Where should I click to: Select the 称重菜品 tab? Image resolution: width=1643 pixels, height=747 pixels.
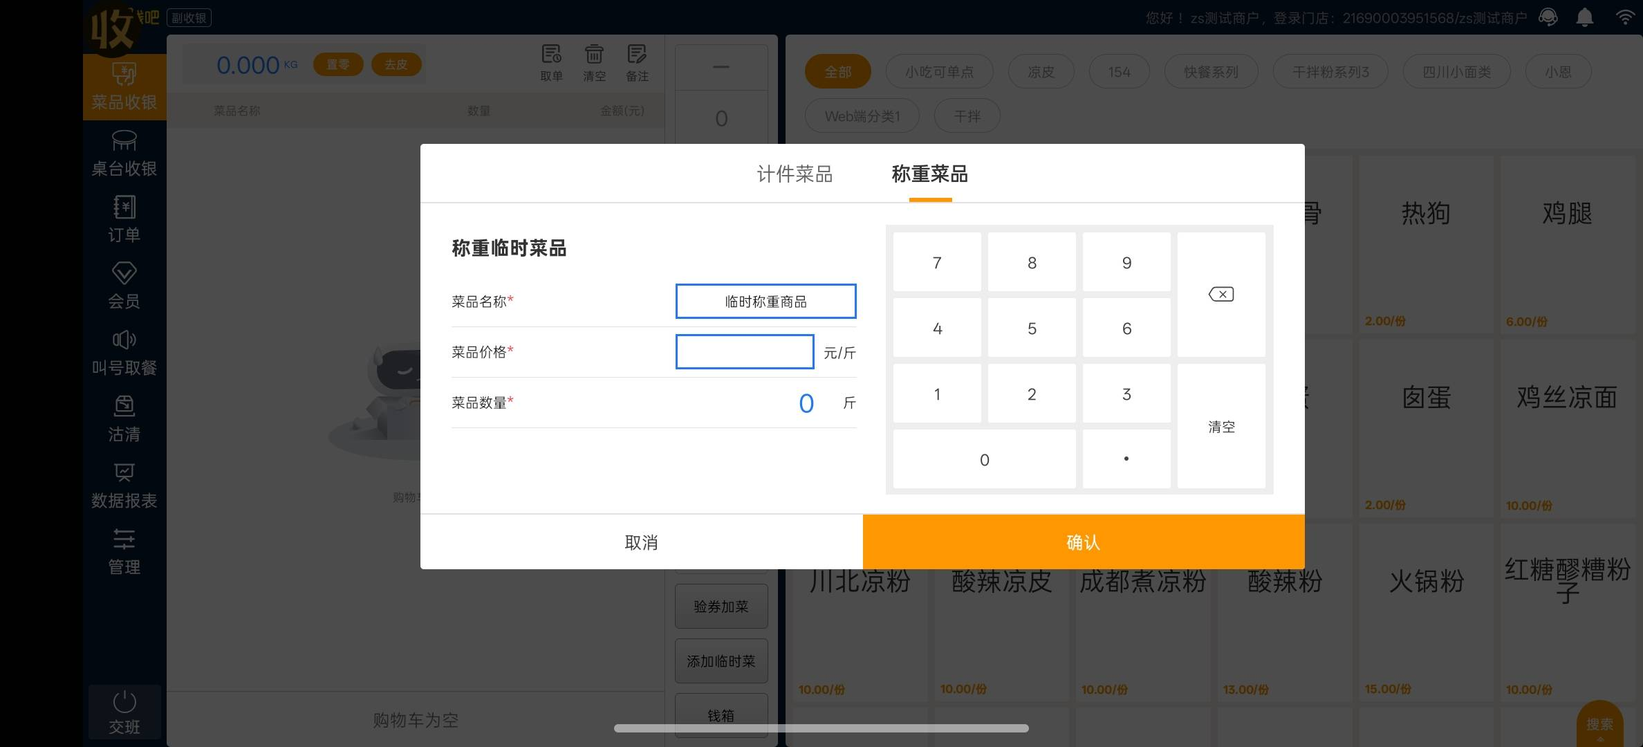pos(930,174)
